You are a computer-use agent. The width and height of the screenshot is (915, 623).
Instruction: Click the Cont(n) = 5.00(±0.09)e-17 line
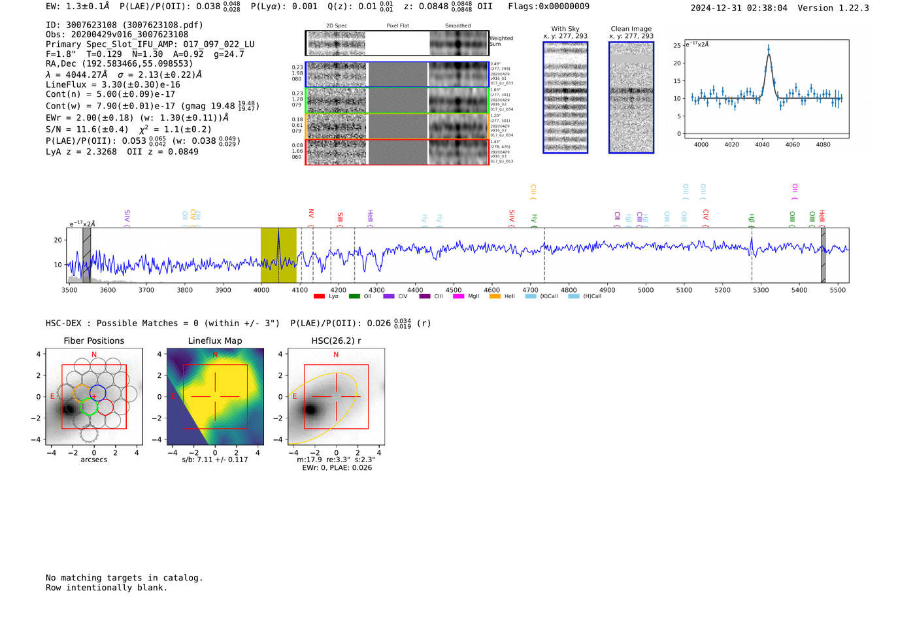(110, 94)
